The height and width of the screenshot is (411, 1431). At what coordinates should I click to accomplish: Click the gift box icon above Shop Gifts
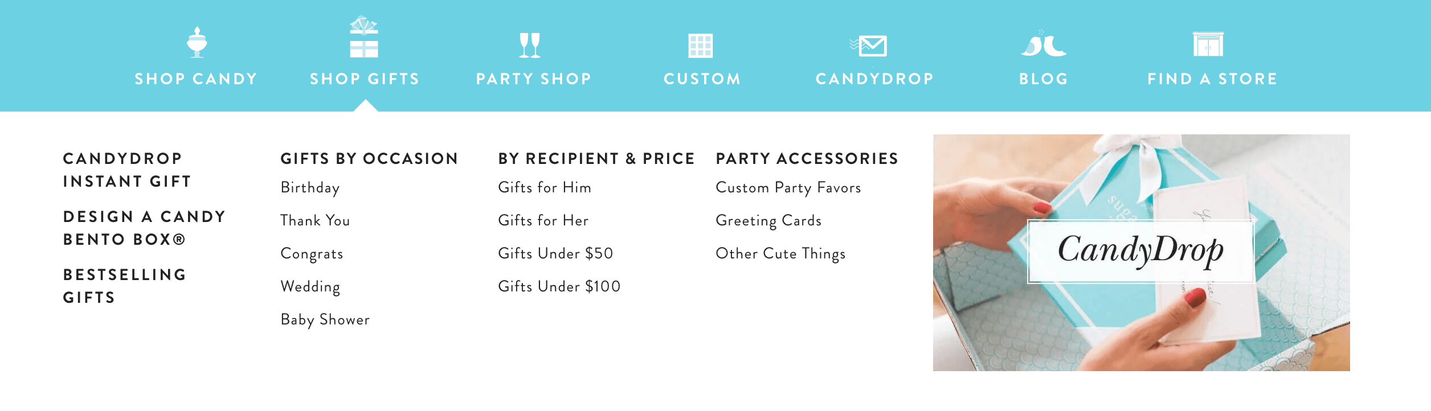(x=364, y=37)
